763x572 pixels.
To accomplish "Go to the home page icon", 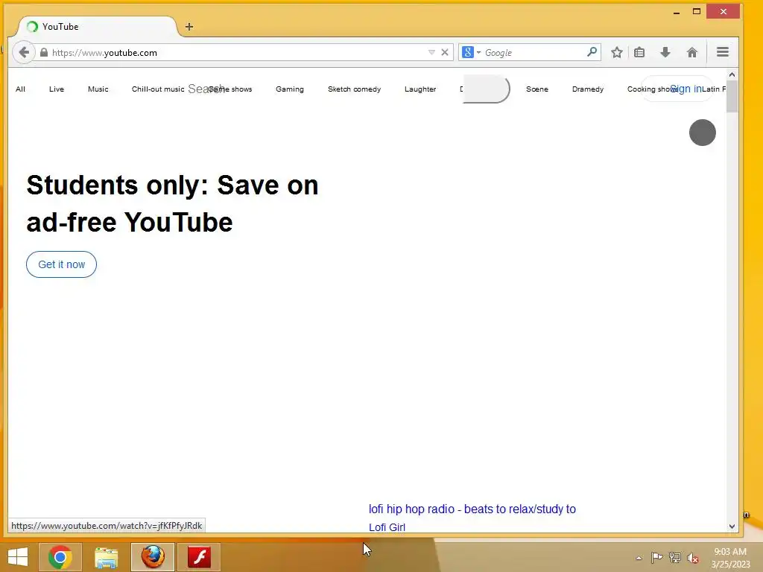I will click(692, 53).
